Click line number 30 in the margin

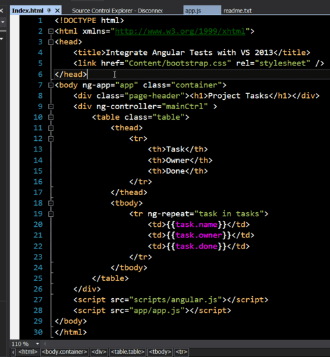[x=38, y=332]
